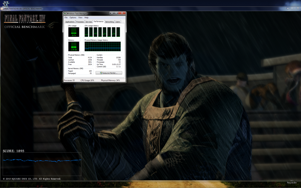Click the SCORE: 1895 text in the benchmark

pos(14,151)
